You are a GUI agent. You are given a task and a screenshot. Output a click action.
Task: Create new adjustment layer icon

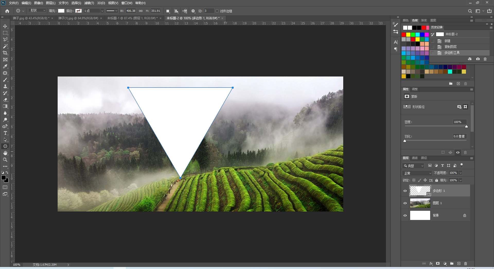[x=445, y=264]
